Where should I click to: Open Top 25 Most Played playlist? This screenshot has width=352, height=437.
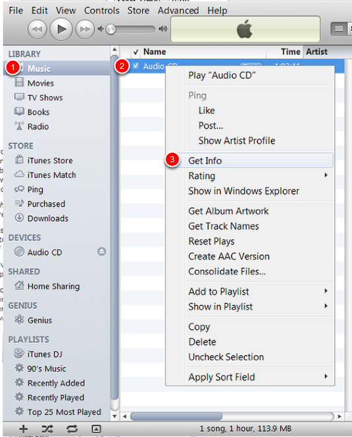coord(64,413)
